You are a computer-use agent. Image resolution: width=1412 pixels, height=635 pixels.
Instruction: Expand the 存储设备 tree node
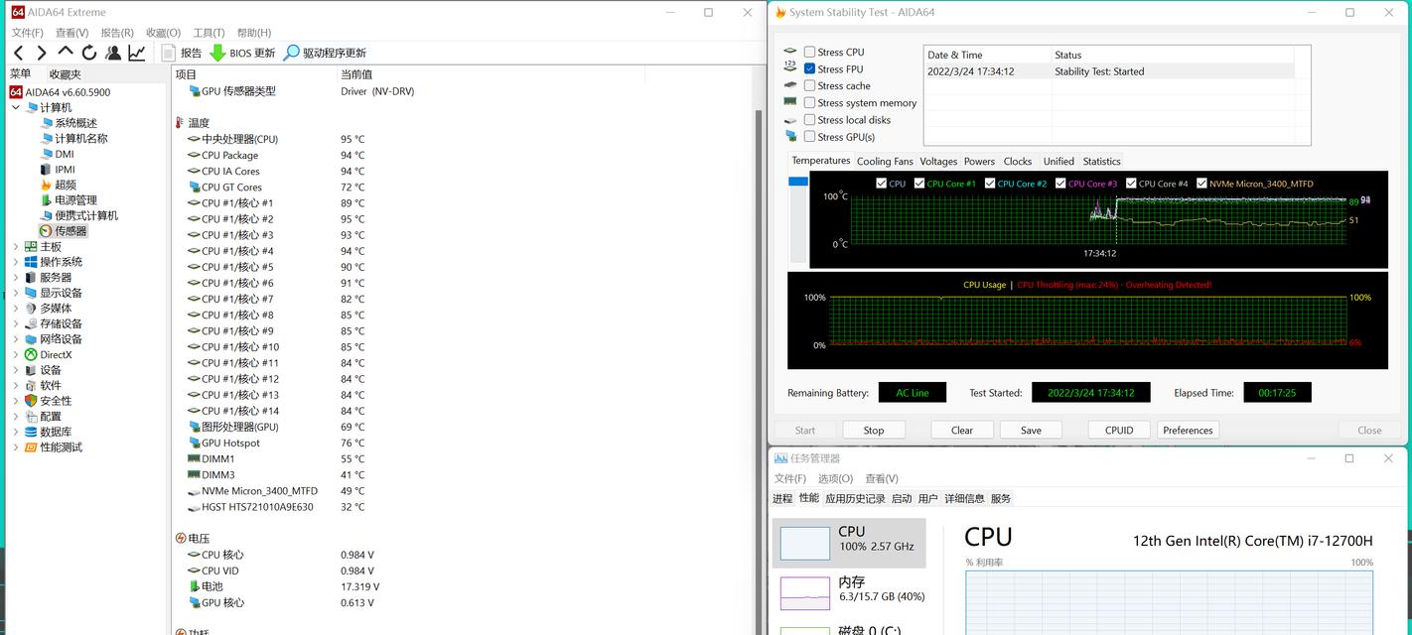[x=16, y=323]
